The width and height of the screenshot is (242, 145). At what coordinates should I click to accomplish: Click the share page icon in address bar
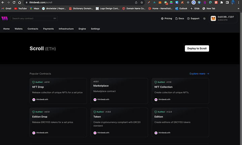[x=136, y=2]
